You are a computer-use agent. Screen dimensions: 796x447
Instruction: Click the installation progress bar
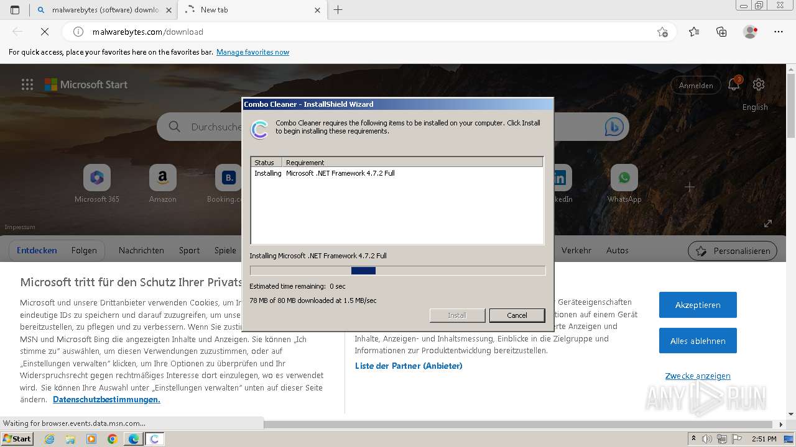[397, 271]
